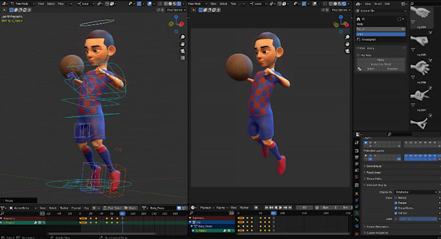Open the Display As dropdown
Viewport: 441px width, 239px height.
(416, 192)
